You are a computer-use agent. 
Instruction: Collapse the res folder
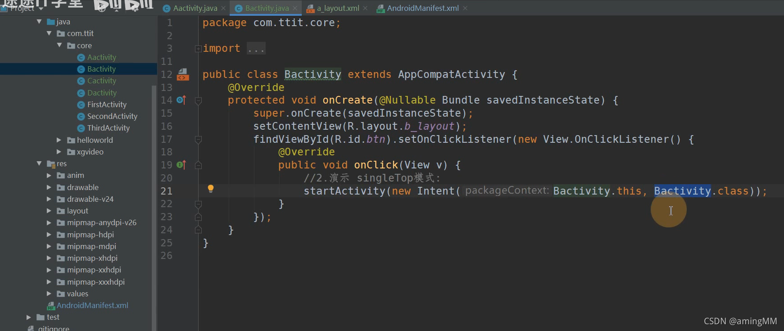point(39,163)
